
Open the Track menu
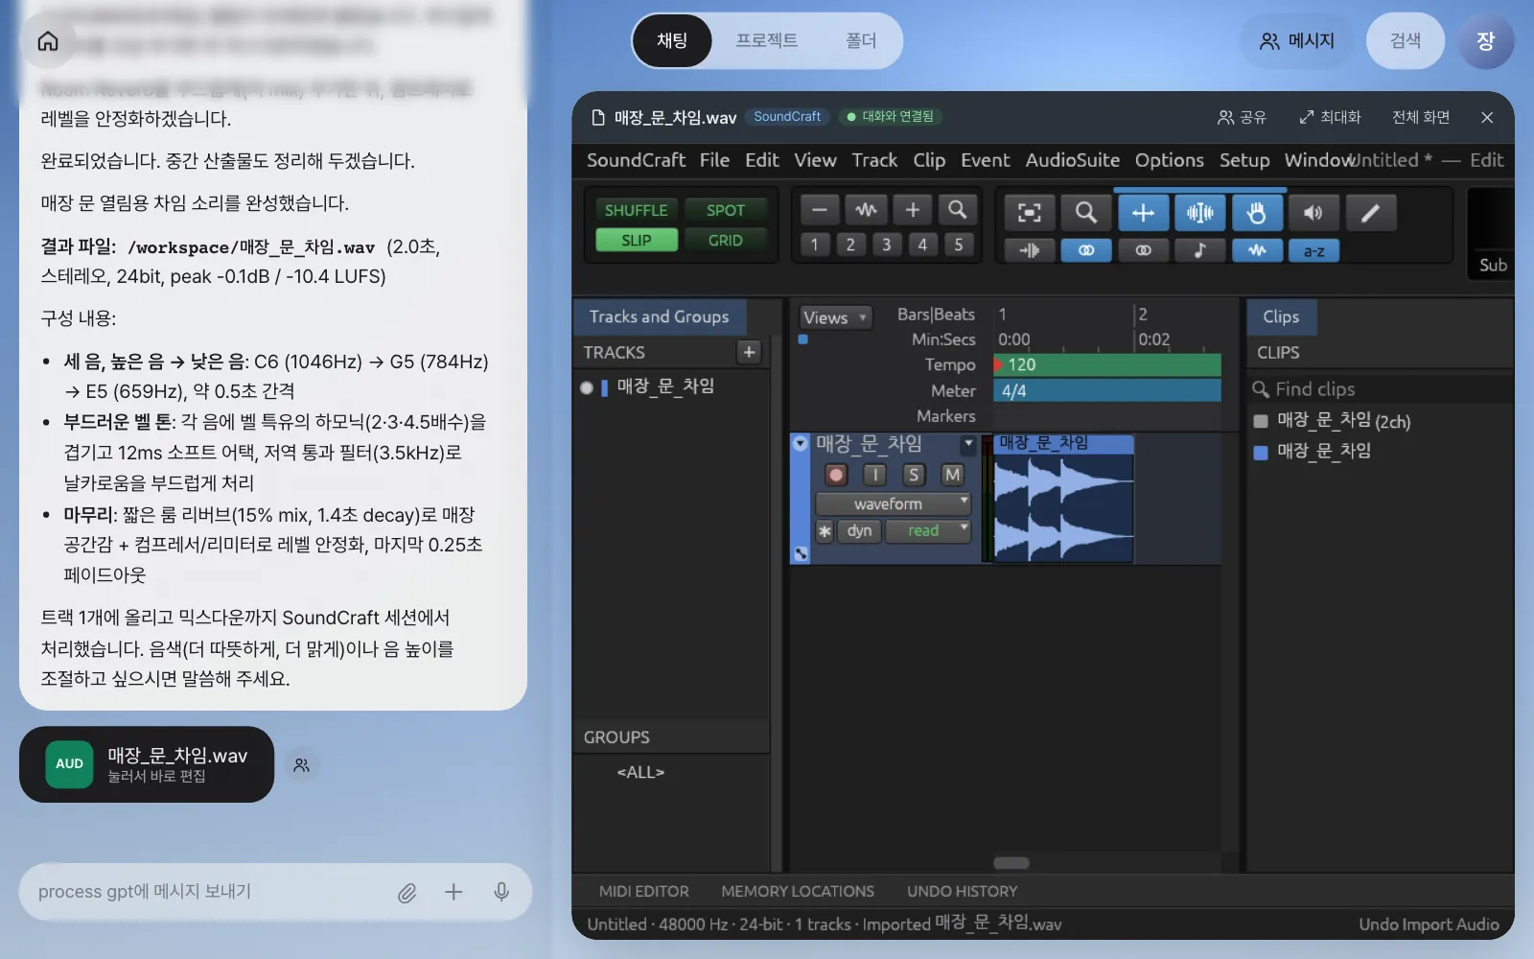874,160
